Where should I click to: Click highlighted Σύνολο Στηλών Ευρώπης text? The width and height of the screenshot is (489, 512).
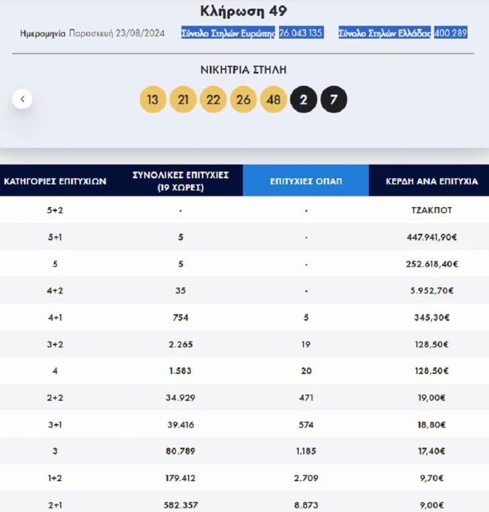pyautogui.click(x=228, y=33)
